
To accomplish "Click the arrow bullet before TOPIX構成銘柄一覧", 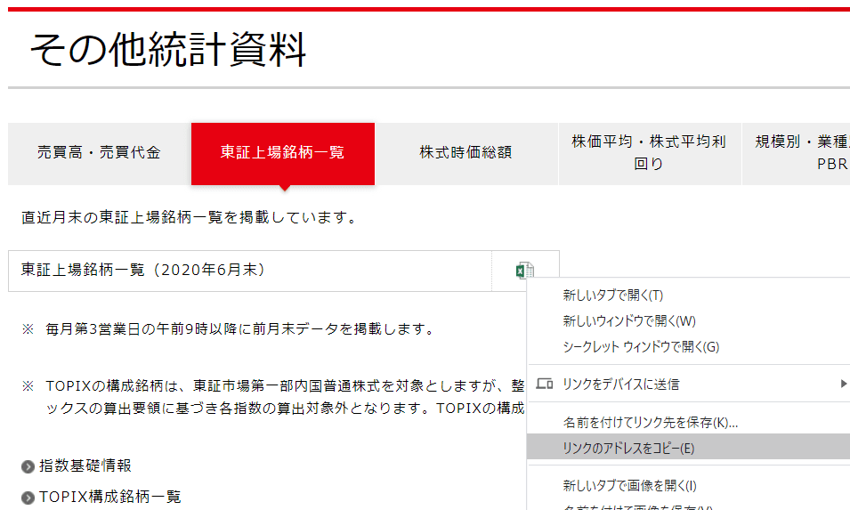I will (x=28, y=498).
